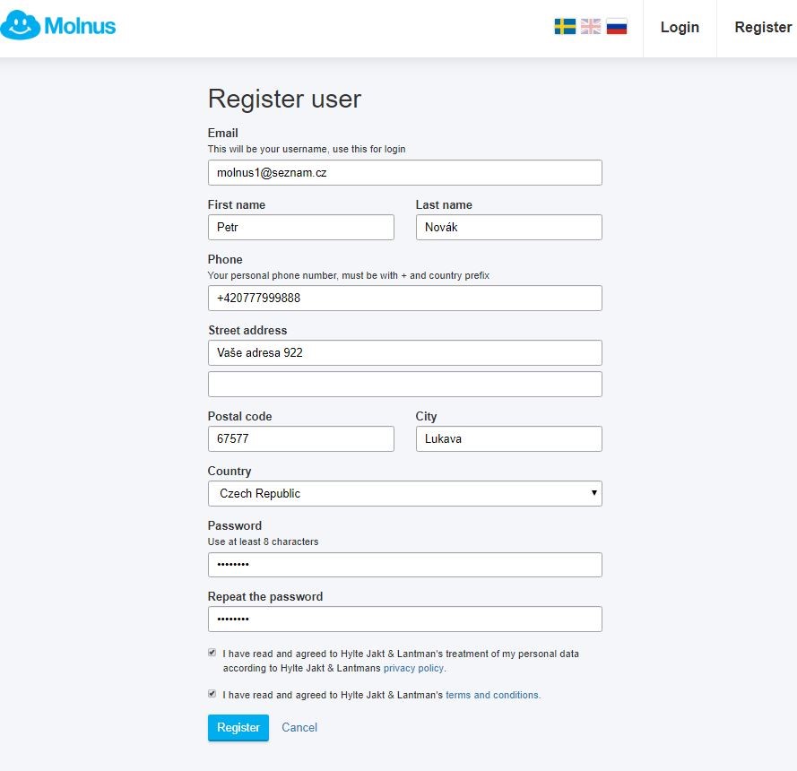Focus the Postal code field showing 67577

tap(301, 439)
